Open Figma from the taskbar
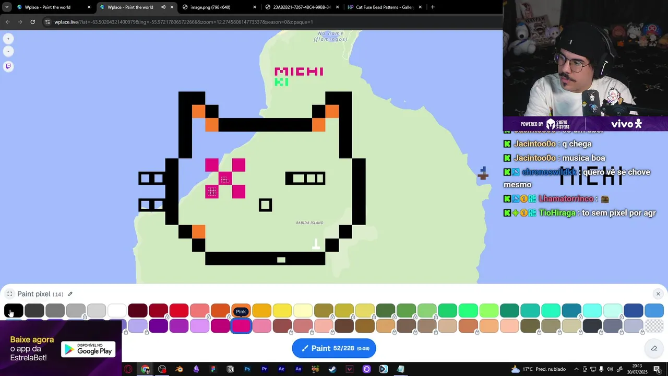Image resolution: width=668 pixels, height=376 pixels. [x=213, y=369]
